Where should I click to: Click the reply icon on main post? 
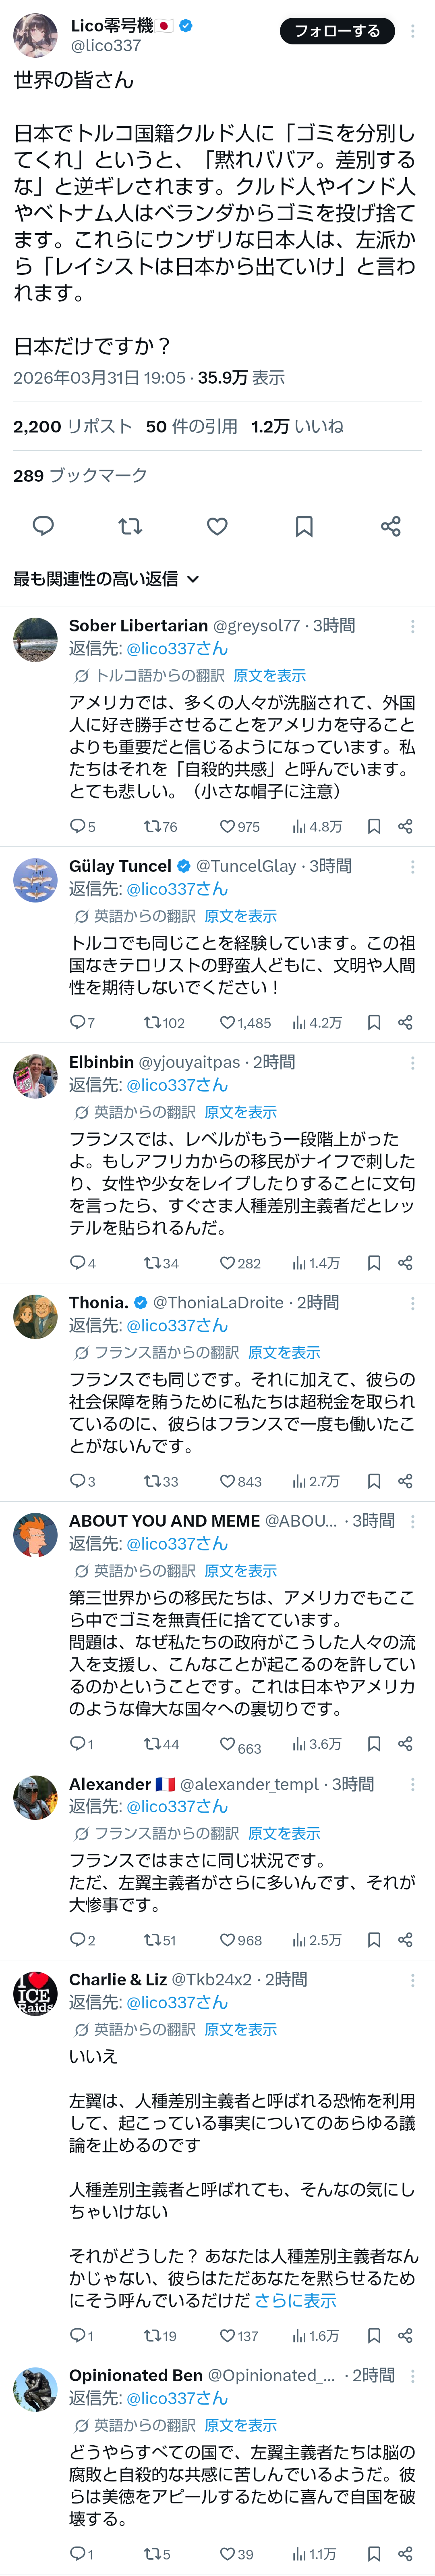click(x=43, y=526)
